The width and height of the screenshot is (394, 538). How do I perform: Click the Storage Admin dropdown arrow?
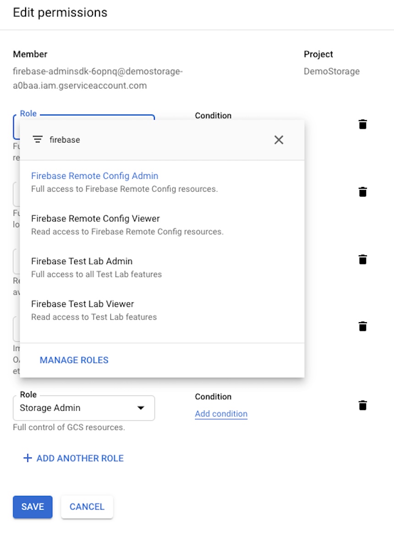point(141,408)
